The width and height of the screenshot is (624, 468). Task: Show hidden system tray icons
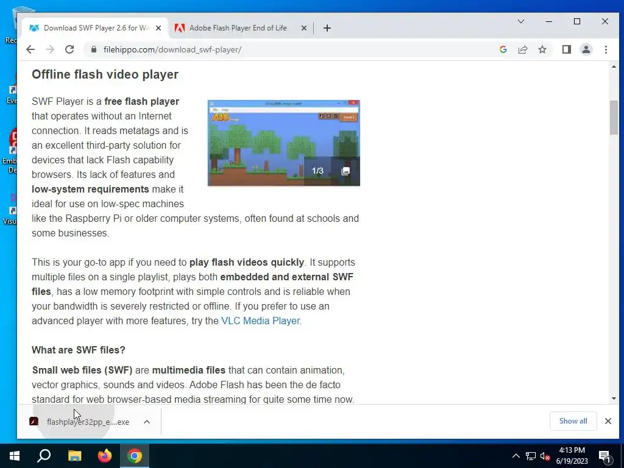tap(516, 456)
